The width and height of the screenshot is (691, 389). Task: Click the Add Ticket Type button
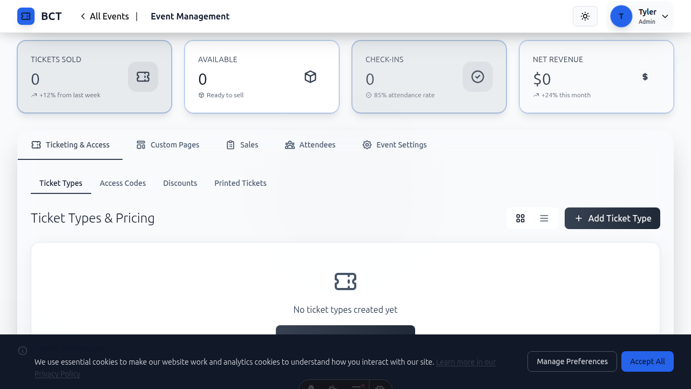[612, 218]
